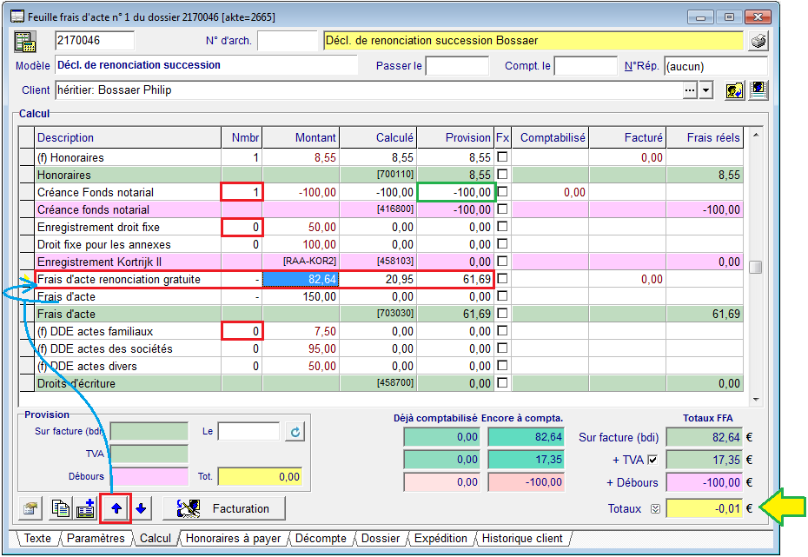
Task: Click the Totaux value -0,01
Action: [x=704, y=509]
